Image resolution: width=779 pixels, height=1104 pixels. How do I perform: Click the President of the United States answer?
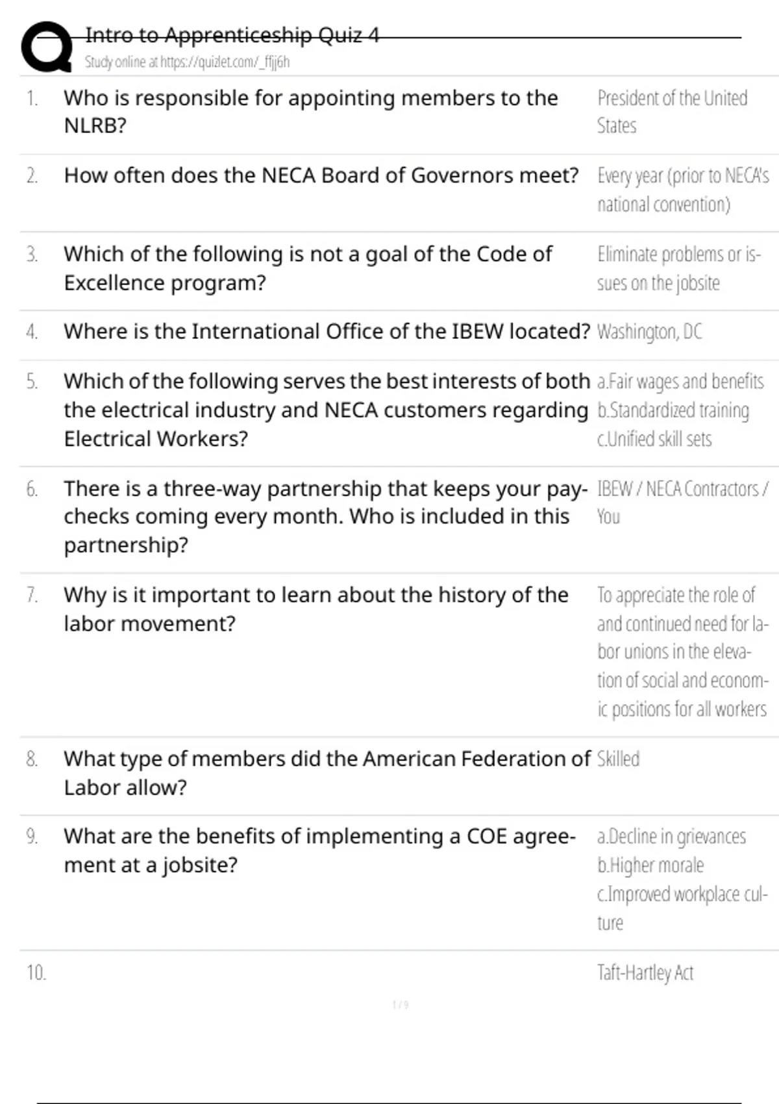tap(672, 112)
